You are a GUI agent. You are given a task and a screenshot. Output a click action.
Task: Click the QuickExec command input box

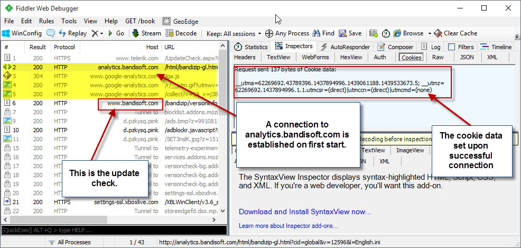click(114, 230)
